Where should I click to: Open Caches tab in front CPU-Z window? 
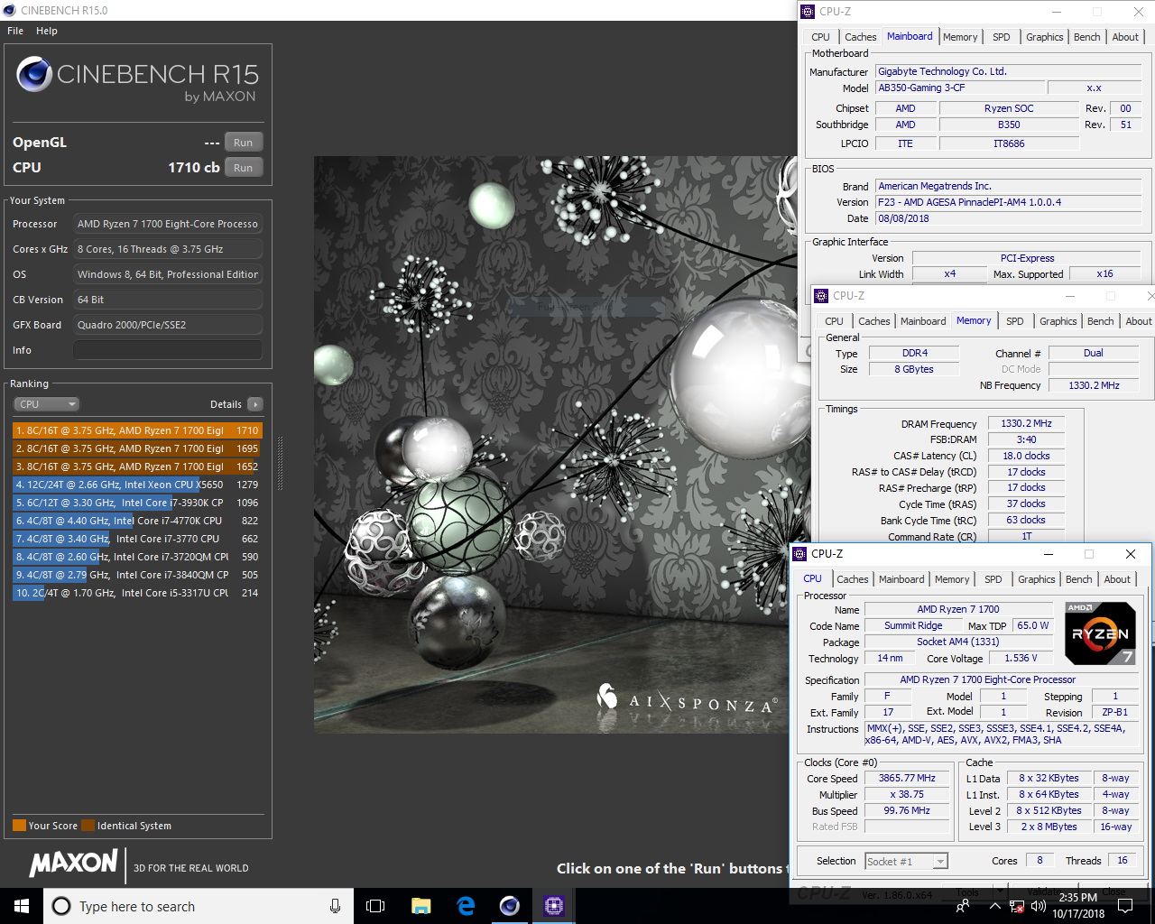click(x=852, y=579)
